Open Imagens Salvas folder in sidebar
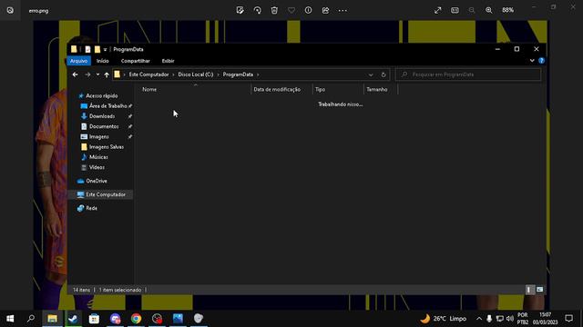 (107, 147)
